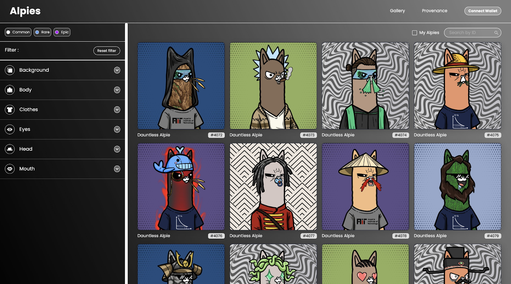Click the search magnifier icon
The height and width of the screenshot is (284, 511).
click(x=496, y=33)
